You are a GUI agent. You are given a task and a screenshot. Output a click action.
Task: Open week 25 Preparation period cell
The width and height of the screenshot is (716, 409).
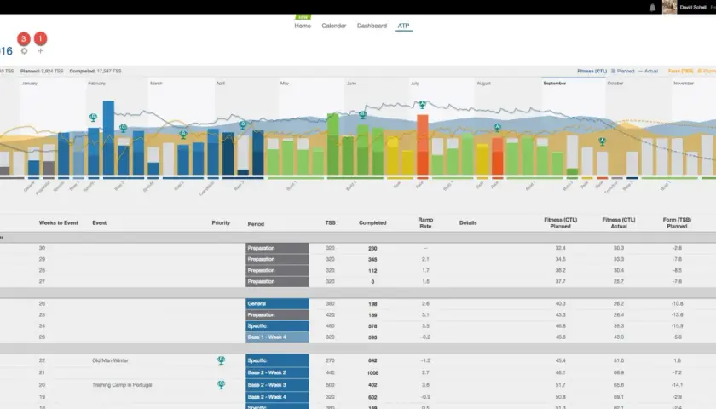(277, 315)
